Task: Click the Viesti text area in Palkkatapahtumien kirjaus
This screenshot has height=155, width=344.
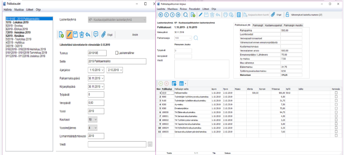Action: pyautogui.click(x=202, y=69)
